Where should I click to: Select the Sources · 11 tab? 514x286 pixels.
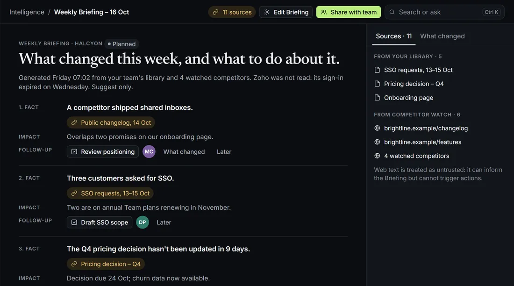[394, 36]
